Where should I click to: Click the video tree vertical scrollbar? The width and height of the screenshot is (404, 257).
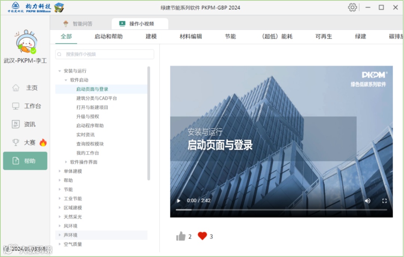point(149,123)
